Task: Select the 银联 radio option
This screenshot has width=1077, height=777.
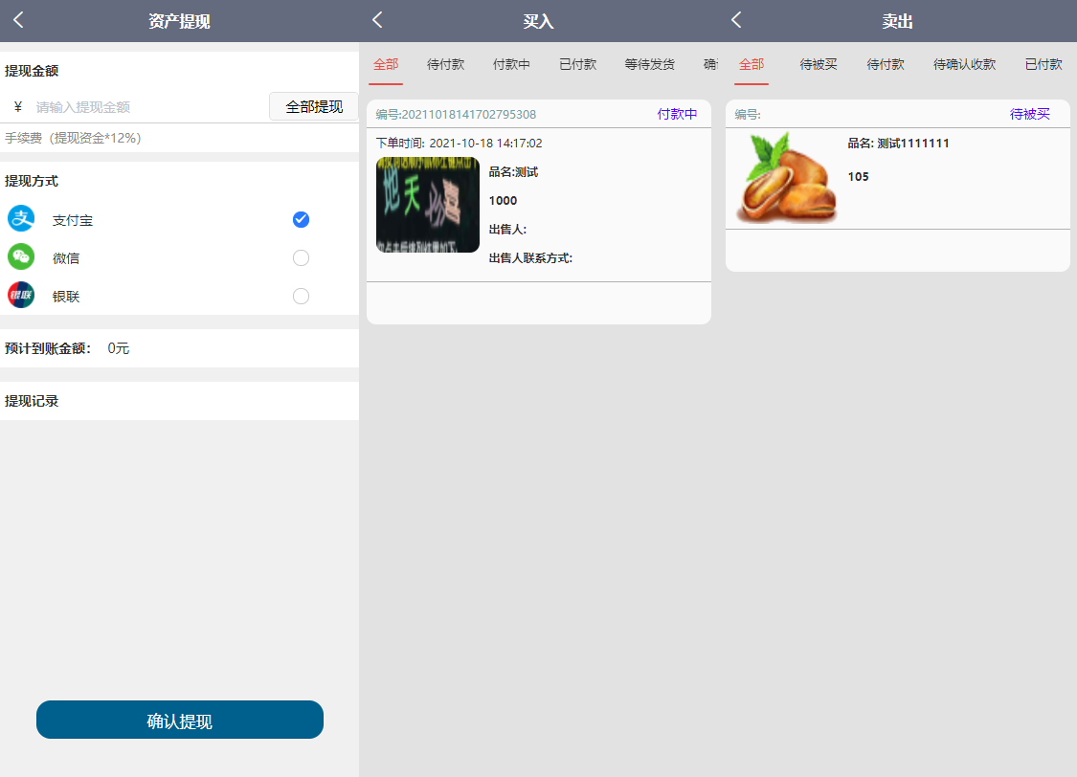Action: 301,297
